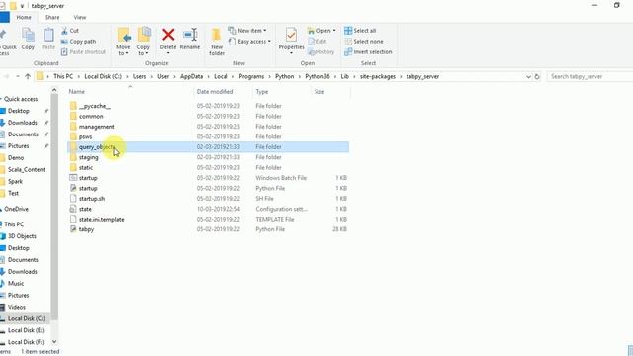633x356 pixels.
Task: Open the Easy access dropdown
Action: coord(250,42)
